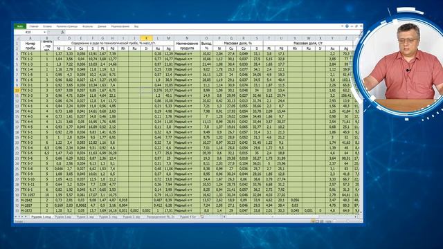Select the active cell K10
443x249 pixels.
(146, 91)
